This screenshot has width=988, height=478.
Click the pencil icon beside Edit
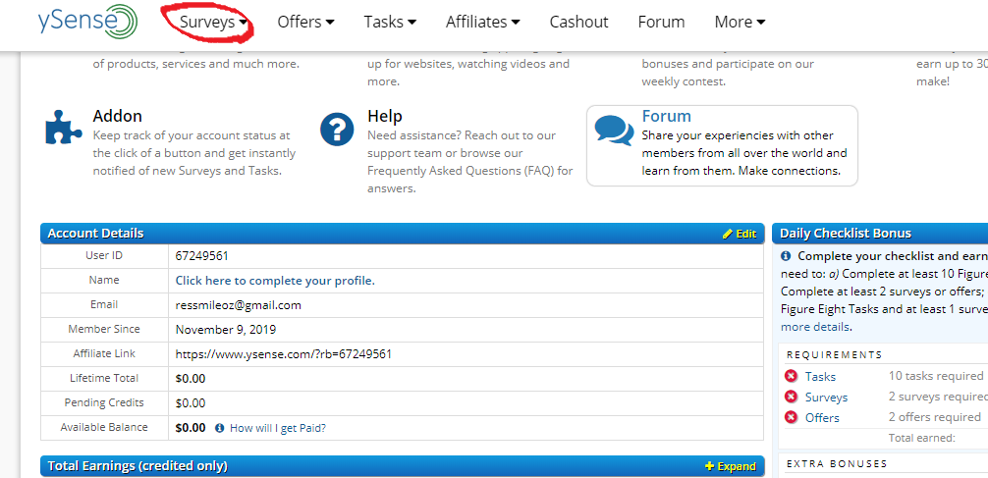(x=728, y=234)
